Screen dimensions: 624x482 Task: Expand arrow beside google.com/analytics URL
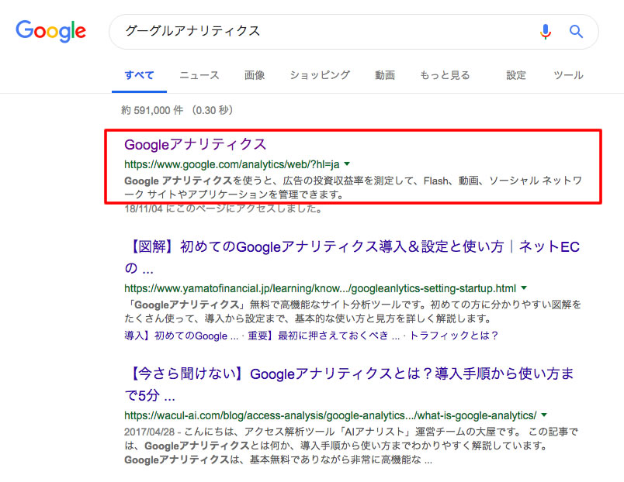[x=347, y=164]
